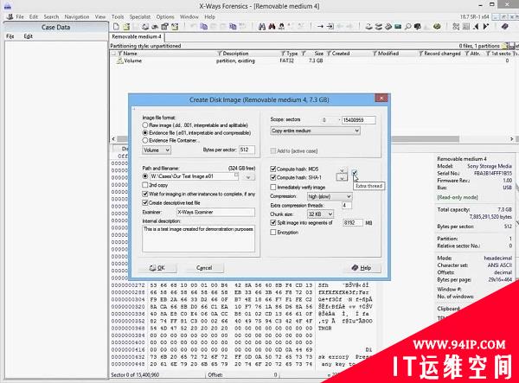Close the Create Disk Image dialog
This screenshot has width=519, height=383.
tap(381, 98)
